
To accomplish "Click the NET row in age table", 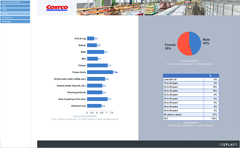I will [x=191, y=118].
